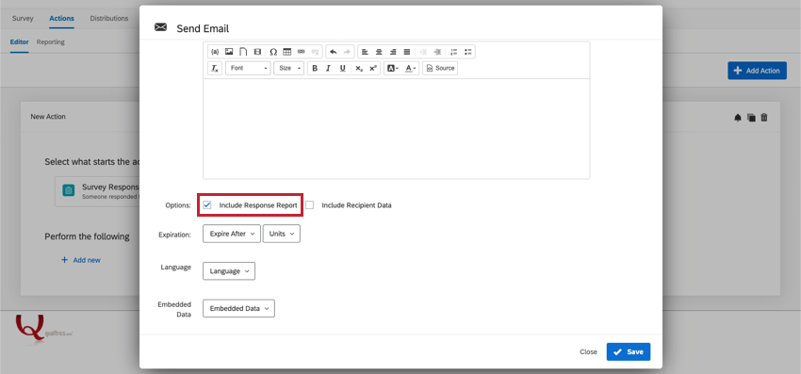Click the undo arrow in editor toolbar
801x374 pixels.
click(x=333, y=52)
